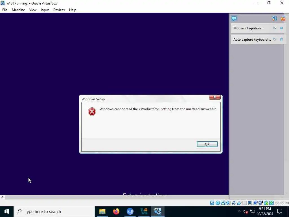289x217 pixels.
Task: Select the 'Mouse integration ...' notification text
Action: 249,28
